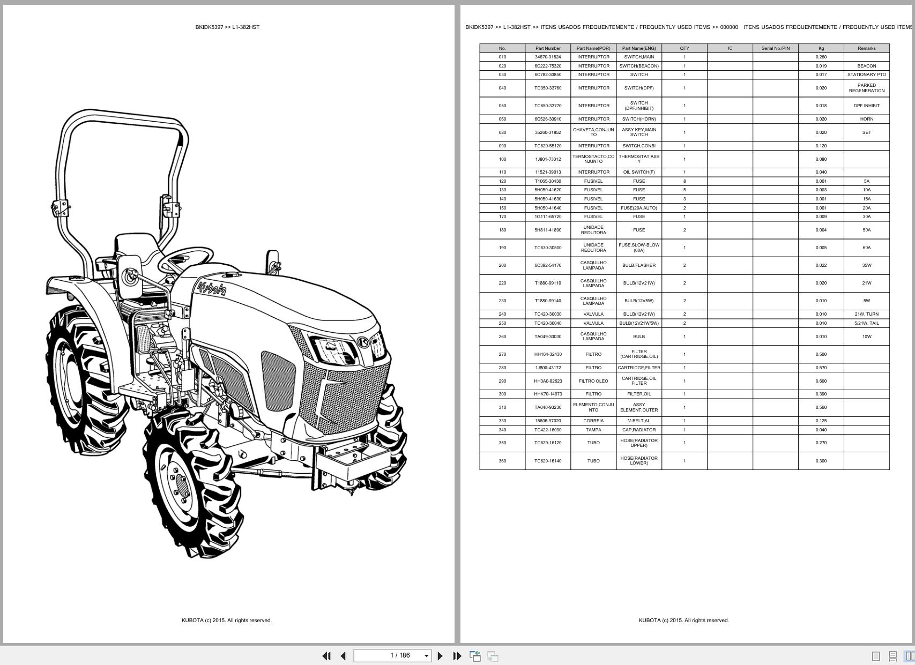The image size is (915, 665).
Task: Click the V-BELT,AL part name cell
Action: click(x=639, y=421)
